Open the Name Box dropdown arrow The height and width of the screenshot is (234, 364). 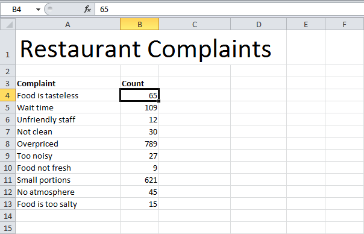pyautogui.click(x=38, y=10)
